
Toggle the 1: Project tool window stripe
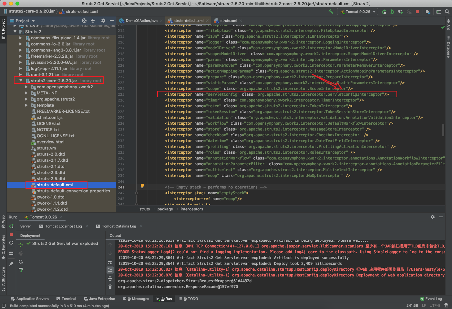coord(3,29)
